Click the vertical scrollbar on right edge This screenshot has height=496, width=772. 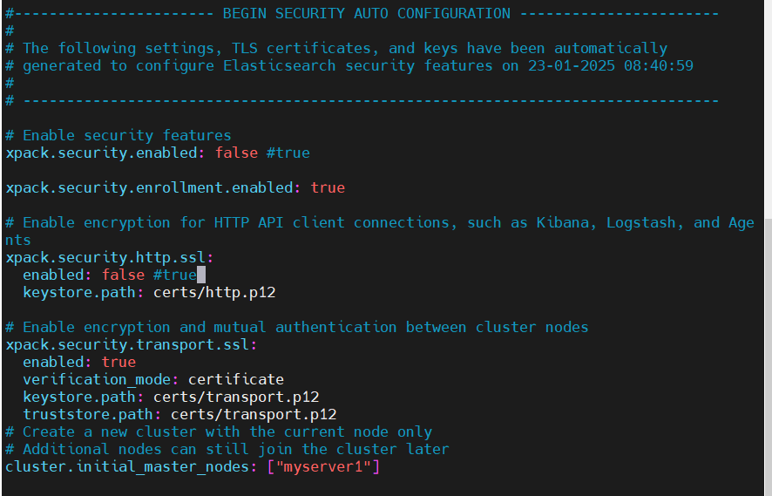click(x=768, y=345)
